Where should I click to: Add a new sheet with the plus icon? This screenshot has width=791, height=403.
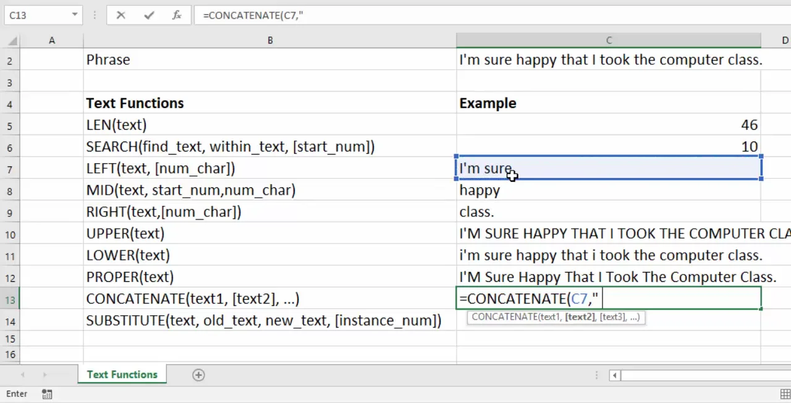tap(198, 375)
